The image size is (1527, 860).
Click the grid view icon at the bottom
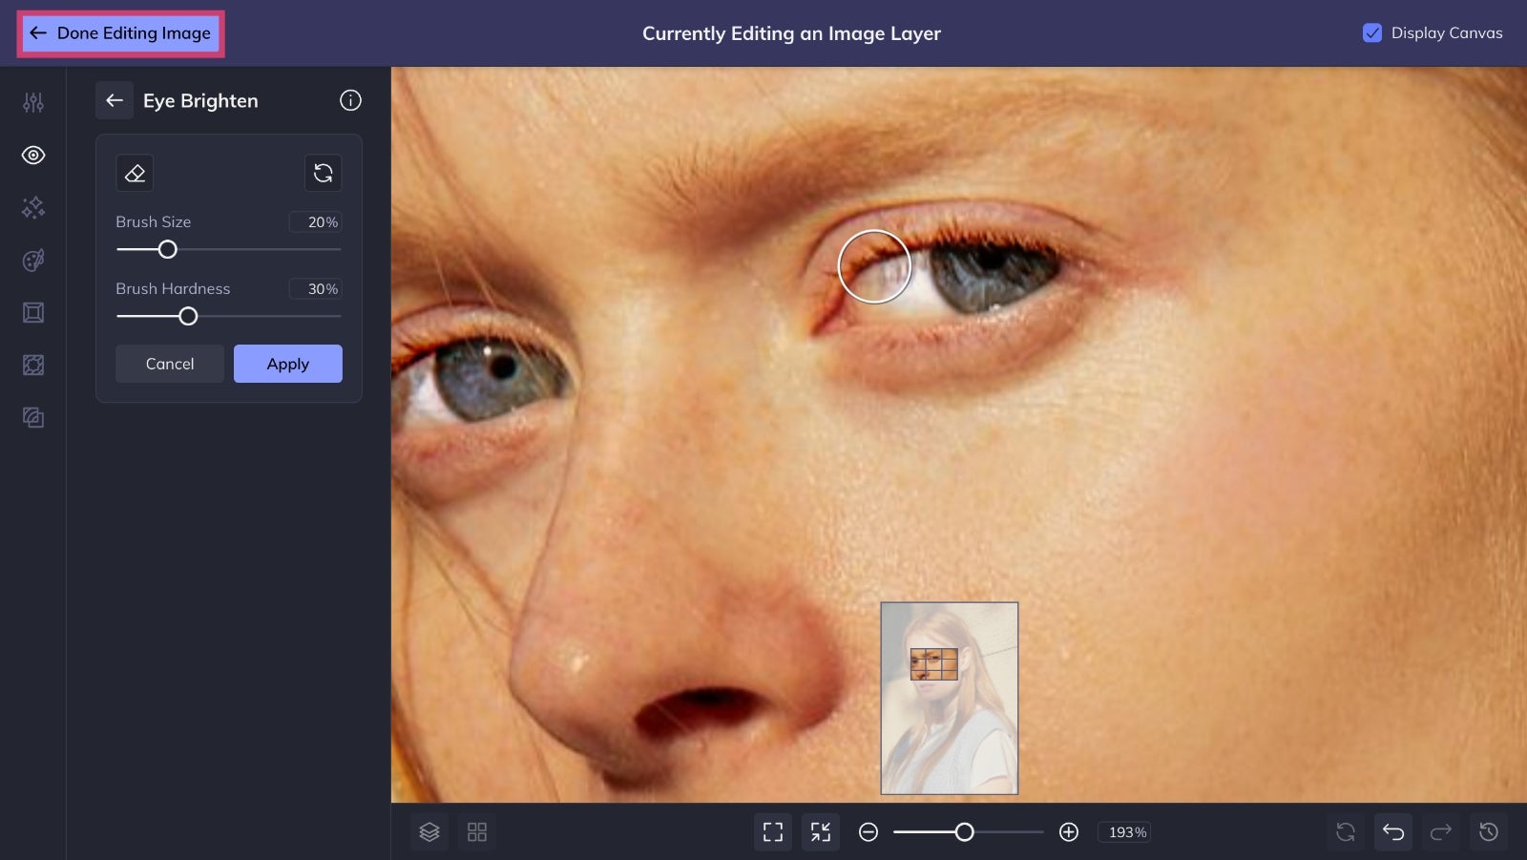point(477,831)
